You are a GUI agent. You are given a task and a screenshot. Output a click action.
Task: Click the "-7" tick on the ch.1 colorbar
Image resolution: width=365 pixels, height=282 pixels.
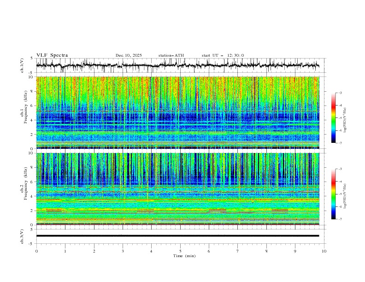pos(340,143)
